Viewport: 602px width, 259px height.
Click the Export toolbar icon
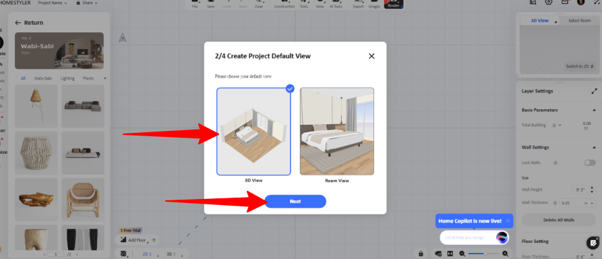[358, 4]
